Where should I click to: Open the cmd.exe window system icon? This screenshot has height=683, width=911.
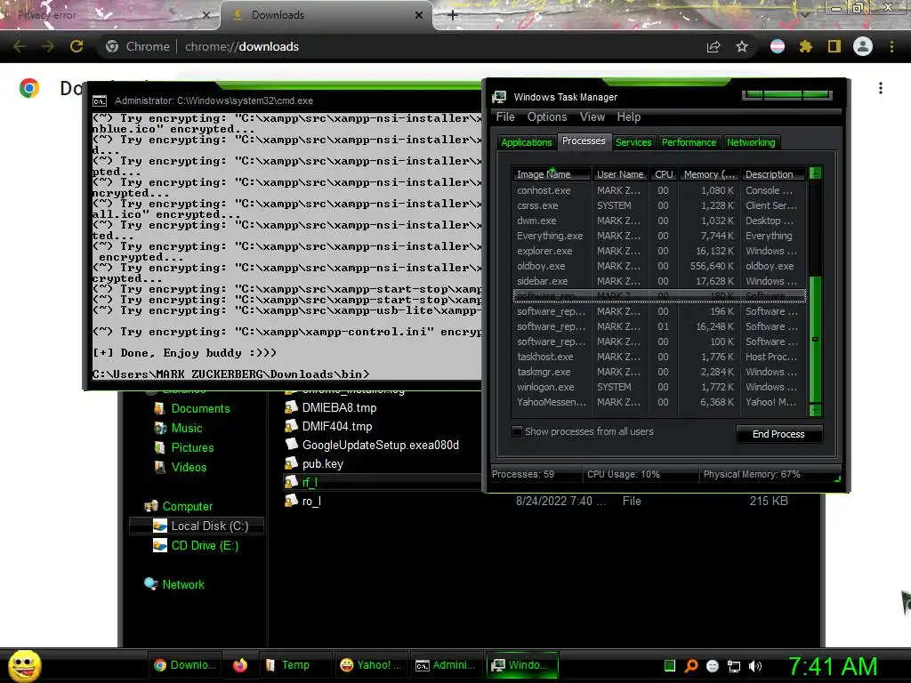tap(100, 101)
